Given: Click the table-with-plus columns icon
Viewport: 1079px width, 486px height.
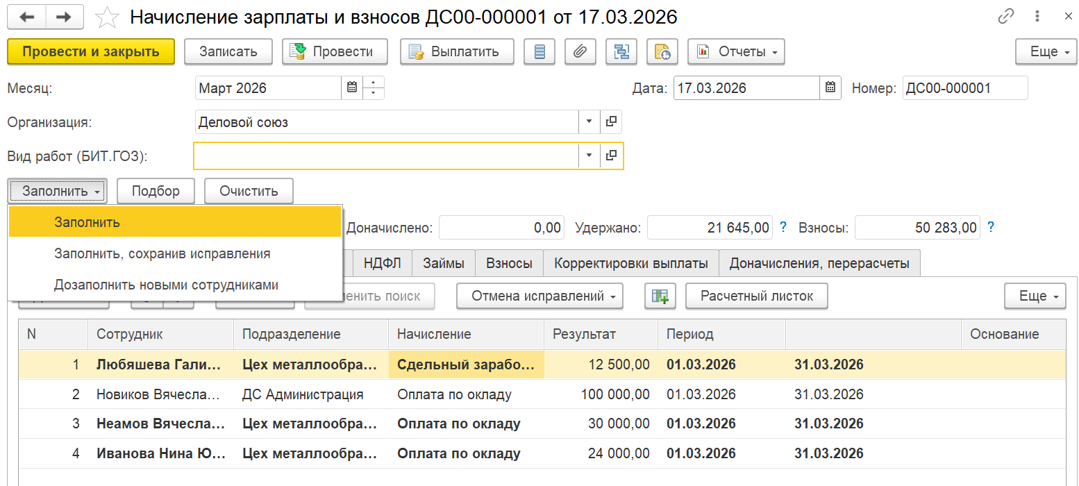Looking at the screenshot, I should click(660, 296).
